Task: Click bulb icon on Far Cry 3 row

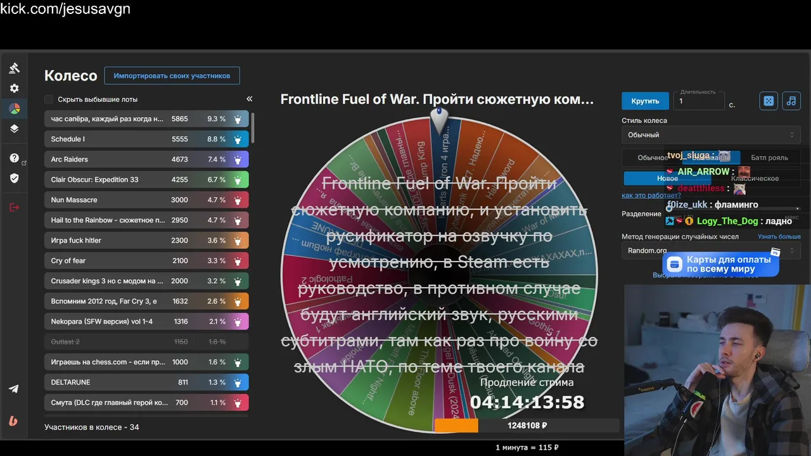Action: point(238,301)
